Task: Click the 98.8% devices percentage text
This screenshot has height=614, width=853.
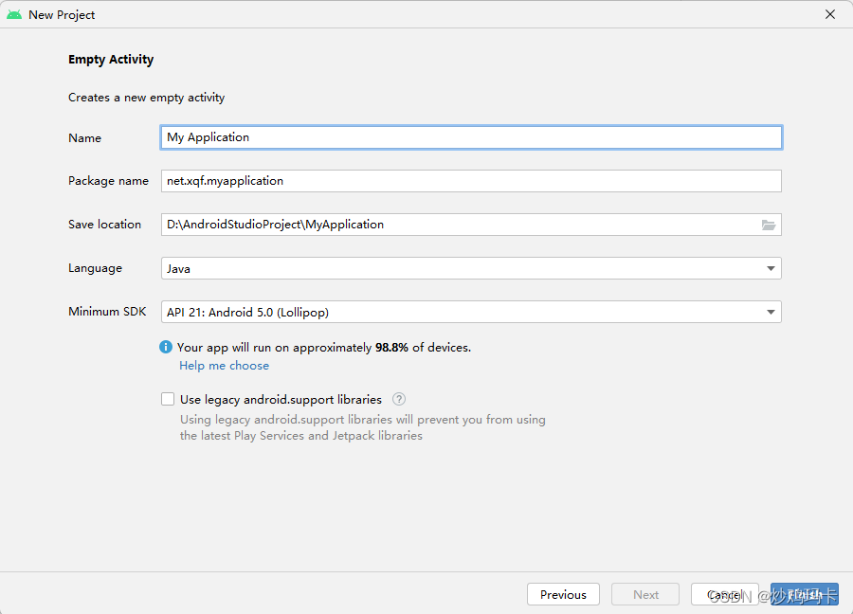Action: 391,348
